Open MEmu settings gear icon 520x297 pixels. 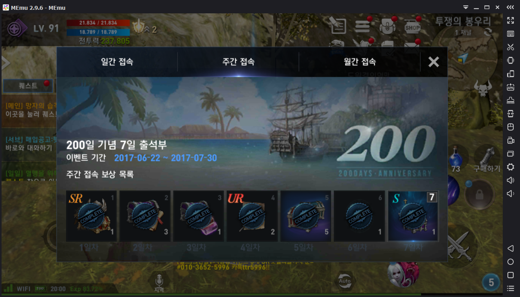point(510,167)
